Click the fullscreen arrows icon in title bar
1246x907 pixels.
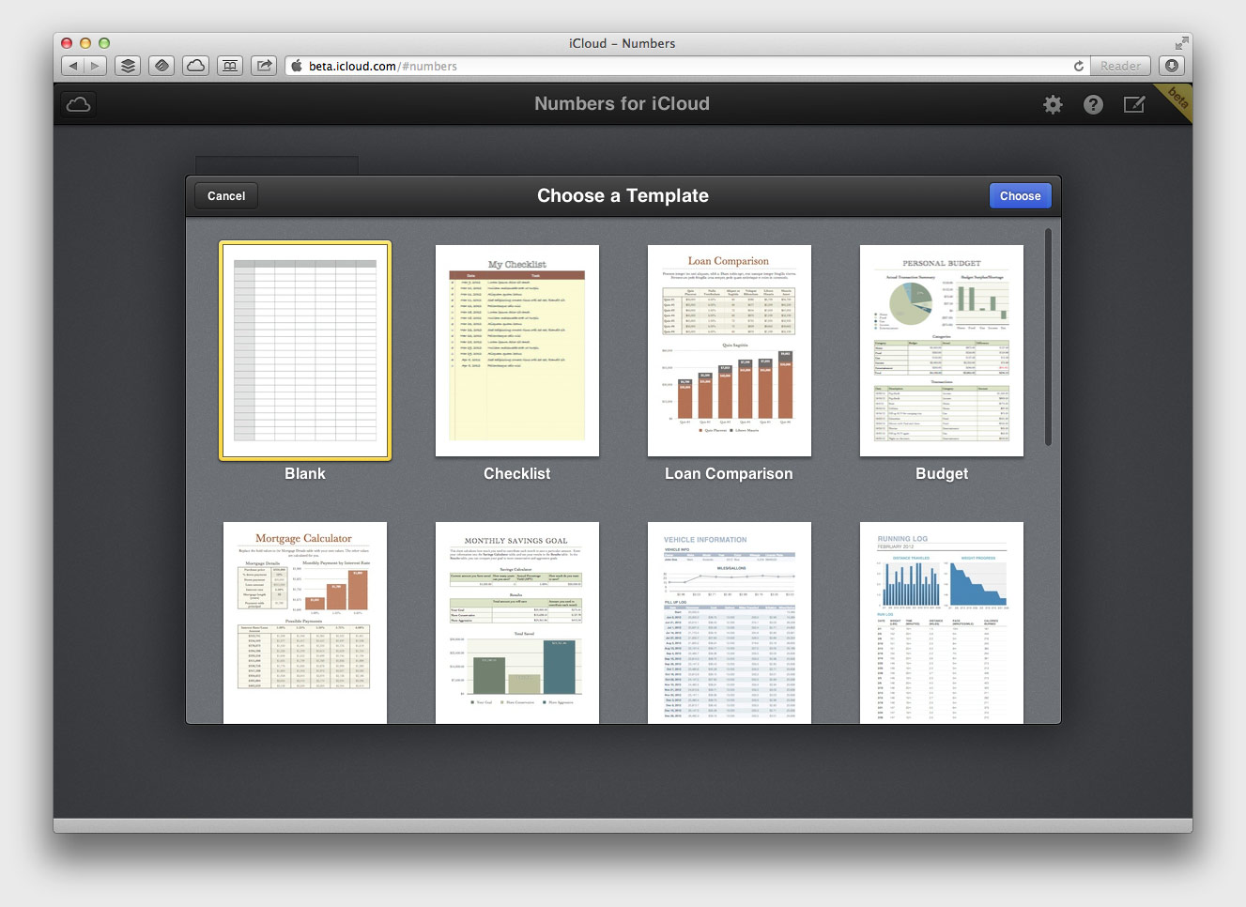click(x=1181, y=42)
